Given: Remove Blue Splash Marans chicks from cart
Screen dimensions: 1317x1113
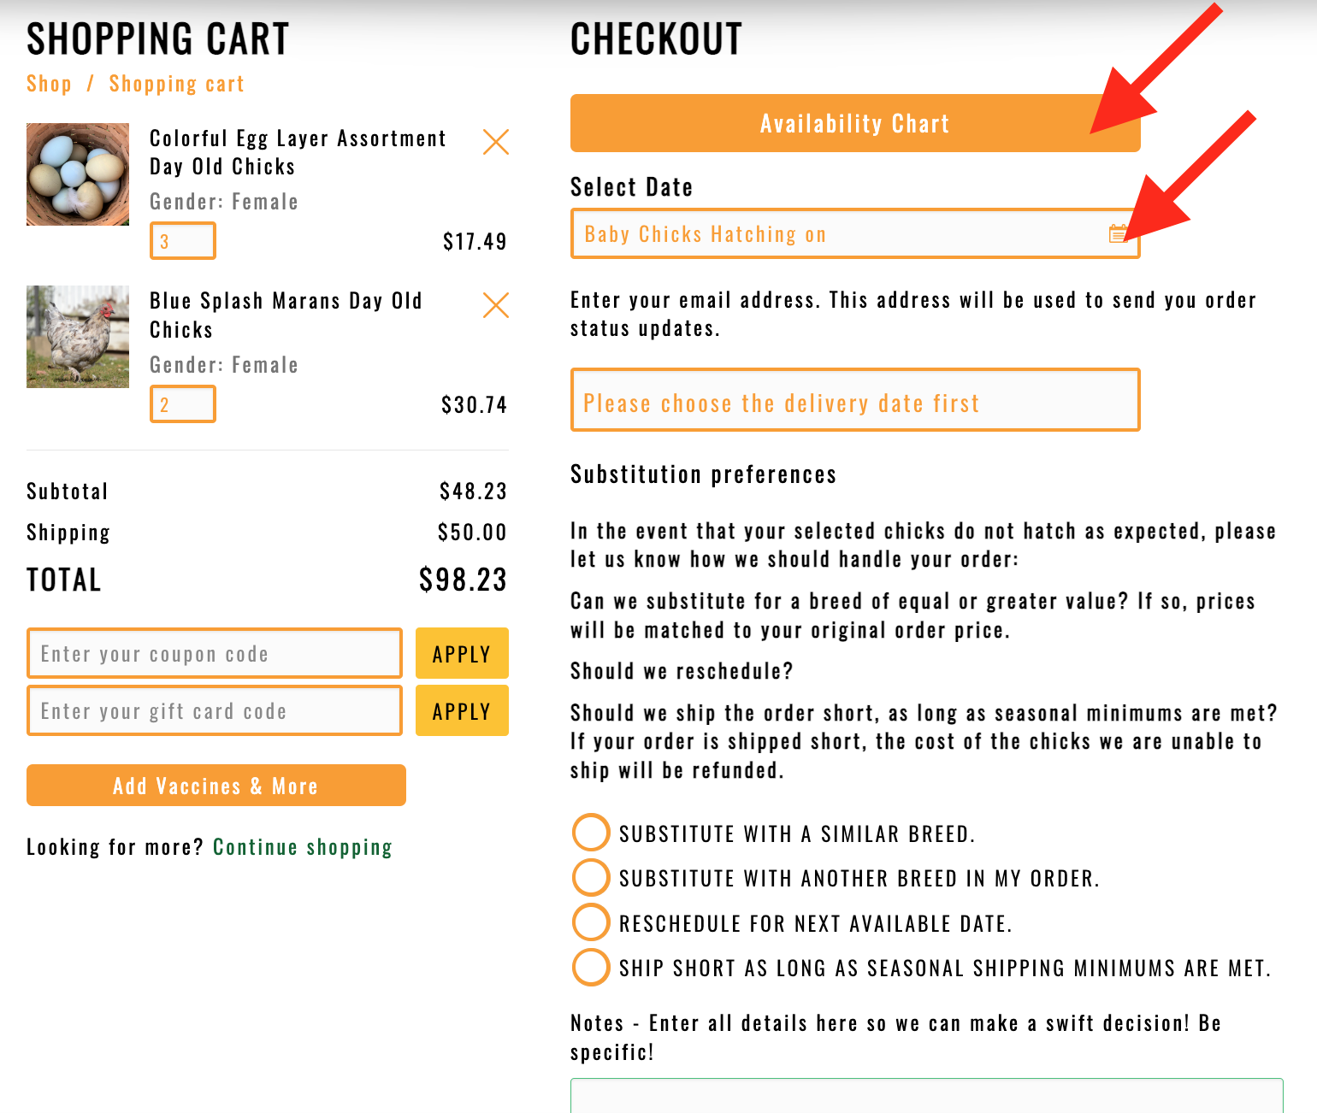Looking at the screenshot, I should point(496,305).
